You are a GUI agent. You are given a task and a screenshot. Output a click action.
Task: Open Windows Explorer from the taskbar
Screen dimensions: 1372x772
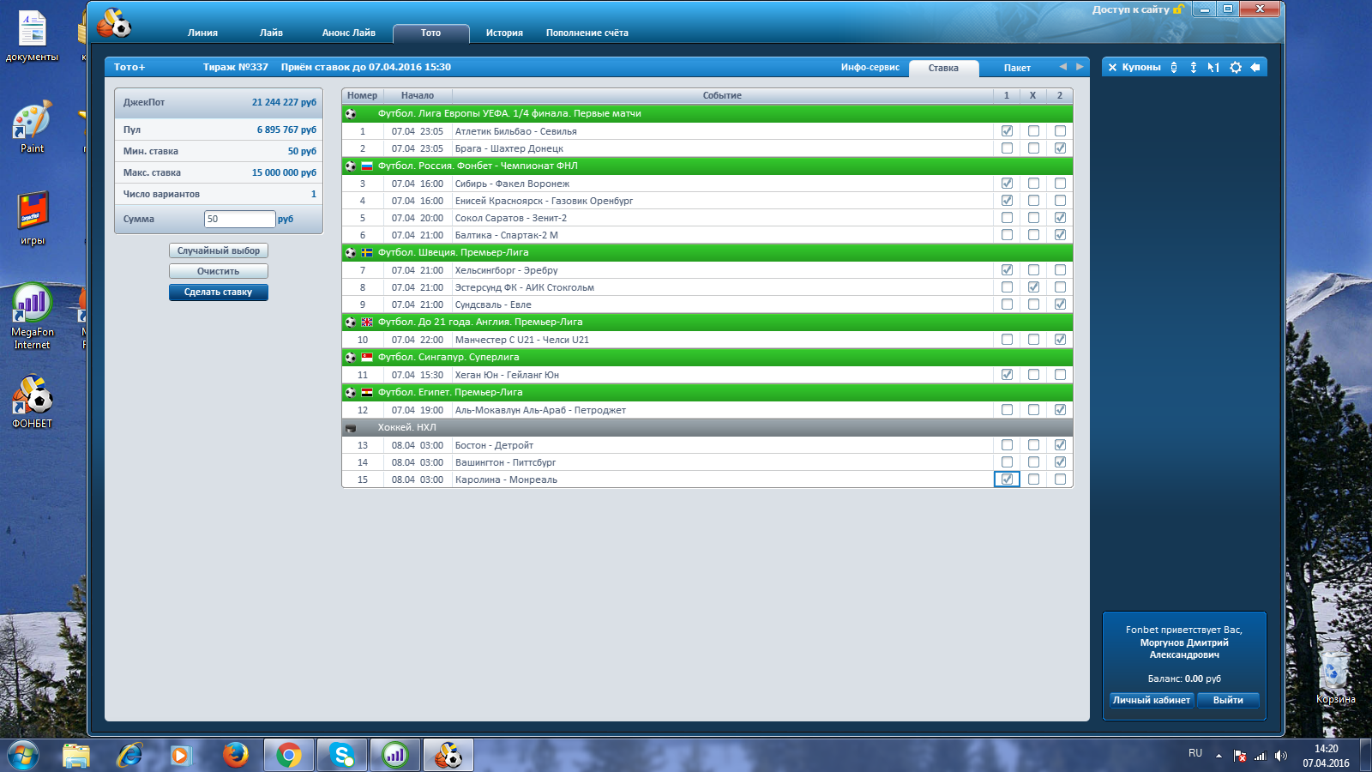[76, 755]
